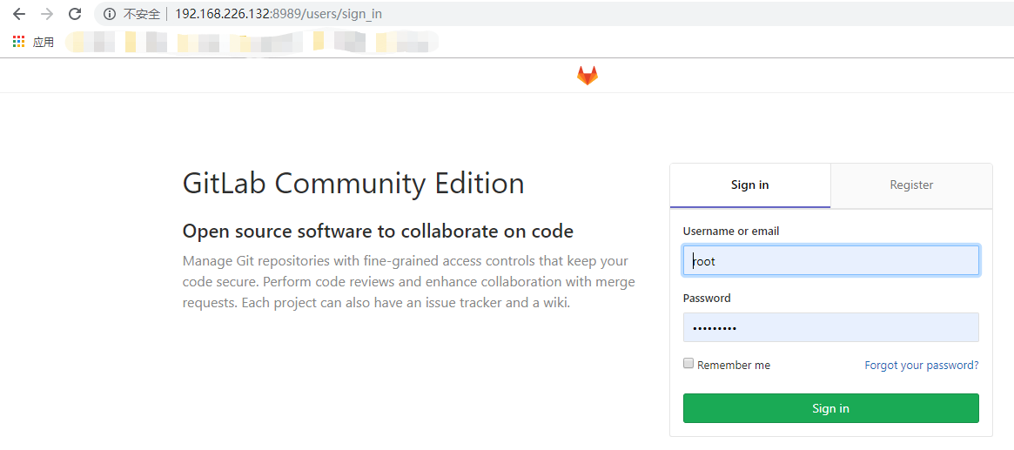Image resolution: width=1014 pixels, height=450 pixels.
Task: Click the Manage Git repositories description paragraph
Action: [x=408, y=282]
